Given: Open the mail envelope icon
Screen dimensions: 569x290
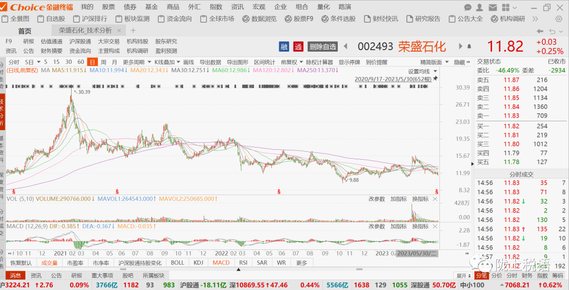Looking at the screenshot, I should pyautogui.click(x=493, y=7).
